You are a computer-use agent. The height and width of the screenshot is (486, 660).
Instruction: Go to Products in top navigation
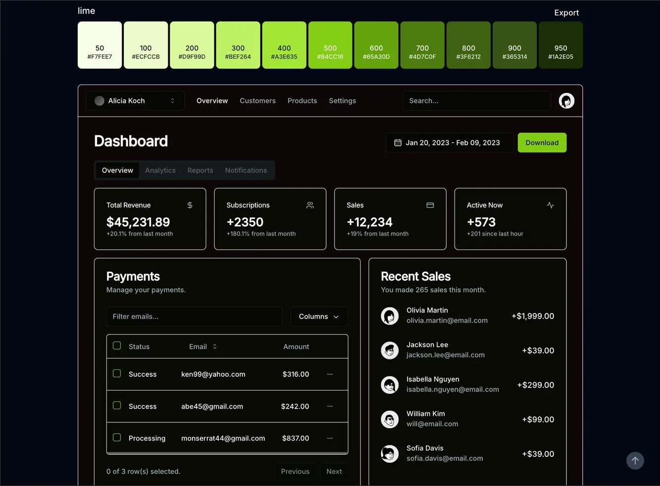[x=302, y=101]
